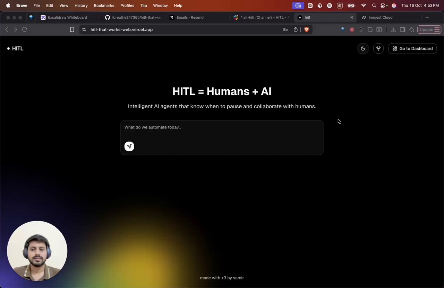Open the Apple menu
This screenshot has height=288, width=444.
point(8,6)
